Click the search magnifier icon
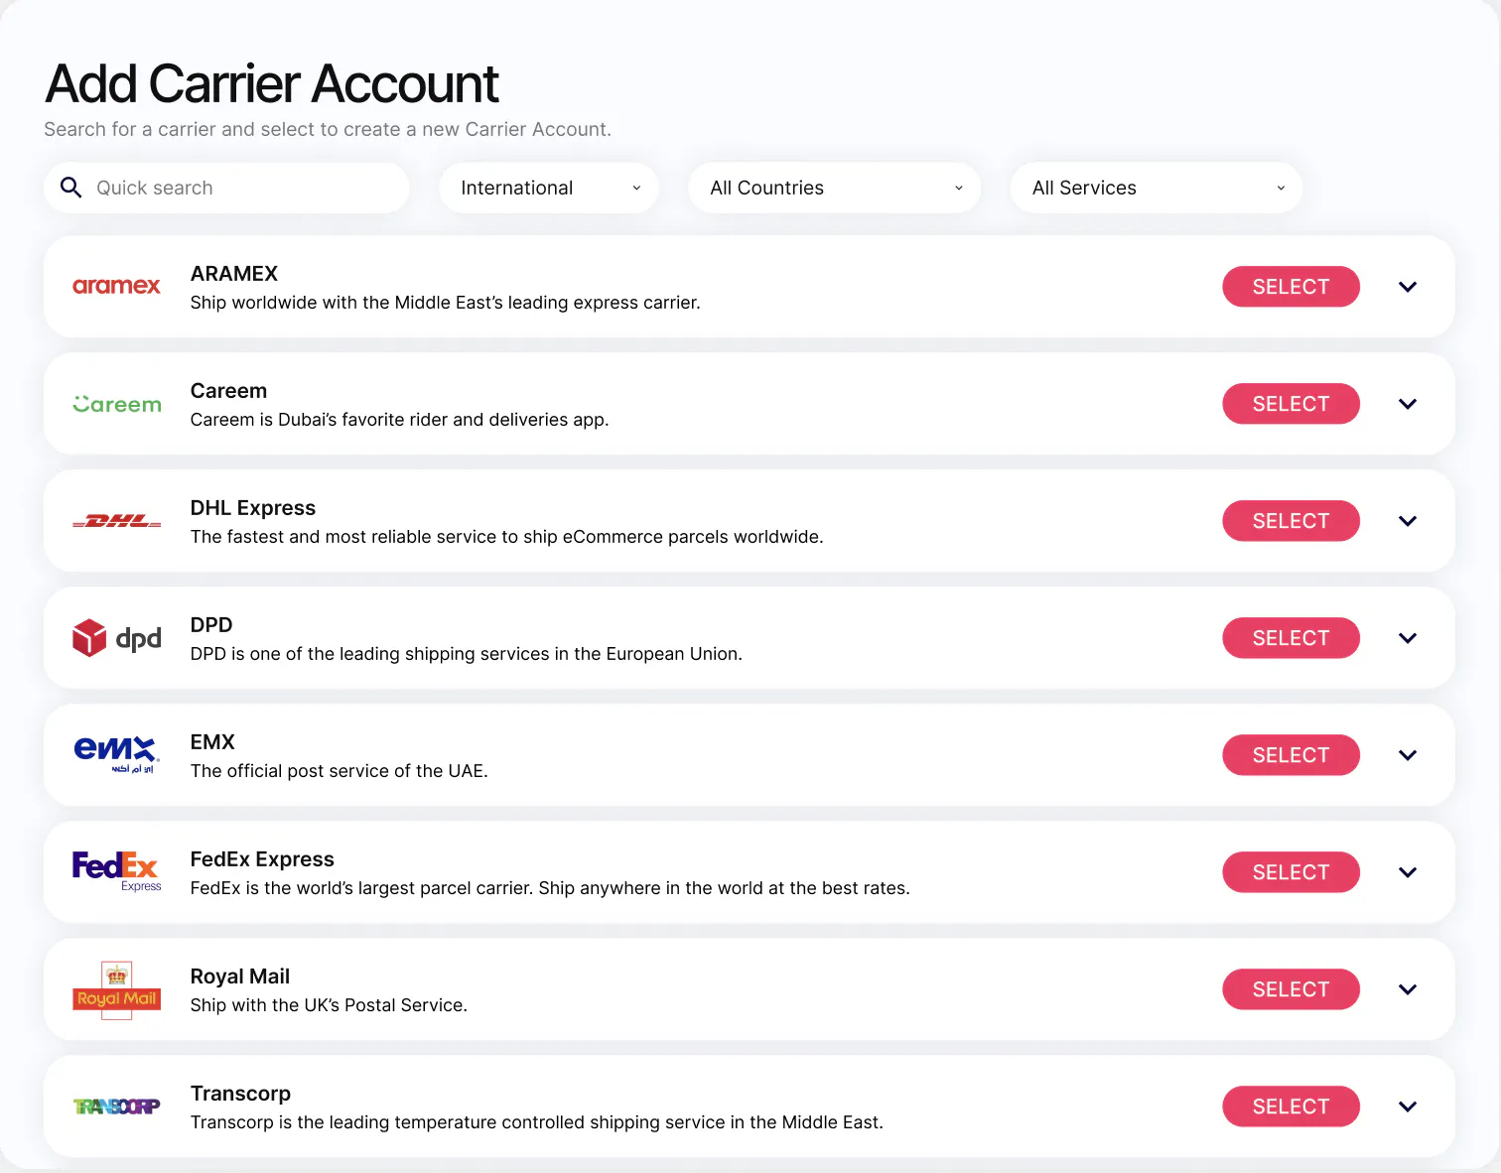Viewport: 1501px width, 1173px height. [x=70, y=188]
